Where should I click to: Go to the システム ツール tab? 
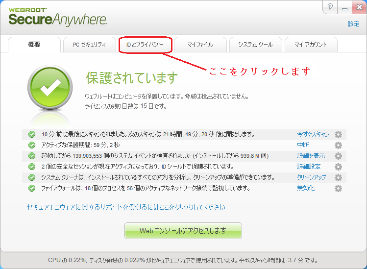pyautogui.click(x=255, y=45)
